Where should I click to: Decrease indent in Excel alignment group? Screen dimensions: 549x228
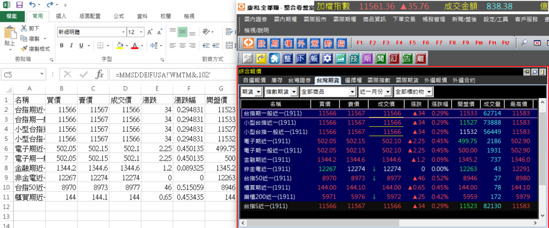pyautogui.click(x=206, y=45)
